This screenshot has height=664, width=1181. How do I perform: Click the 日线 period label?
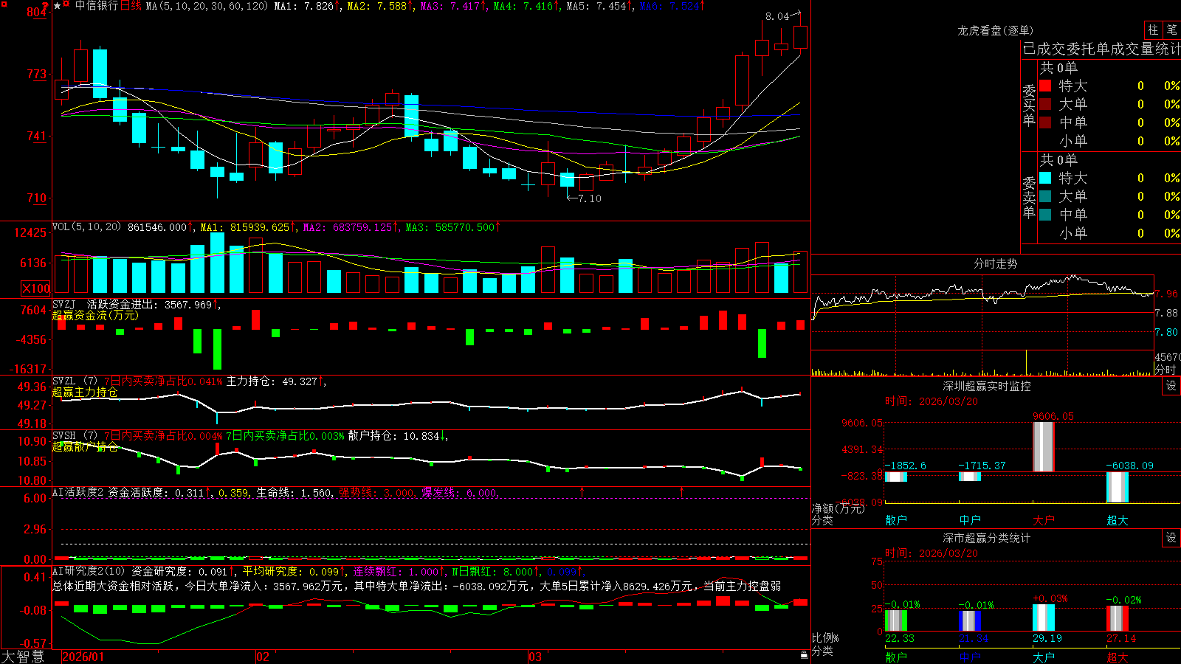tap(131, 6)
